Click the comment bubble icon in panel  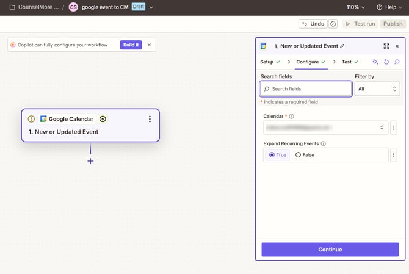point(397,62)
